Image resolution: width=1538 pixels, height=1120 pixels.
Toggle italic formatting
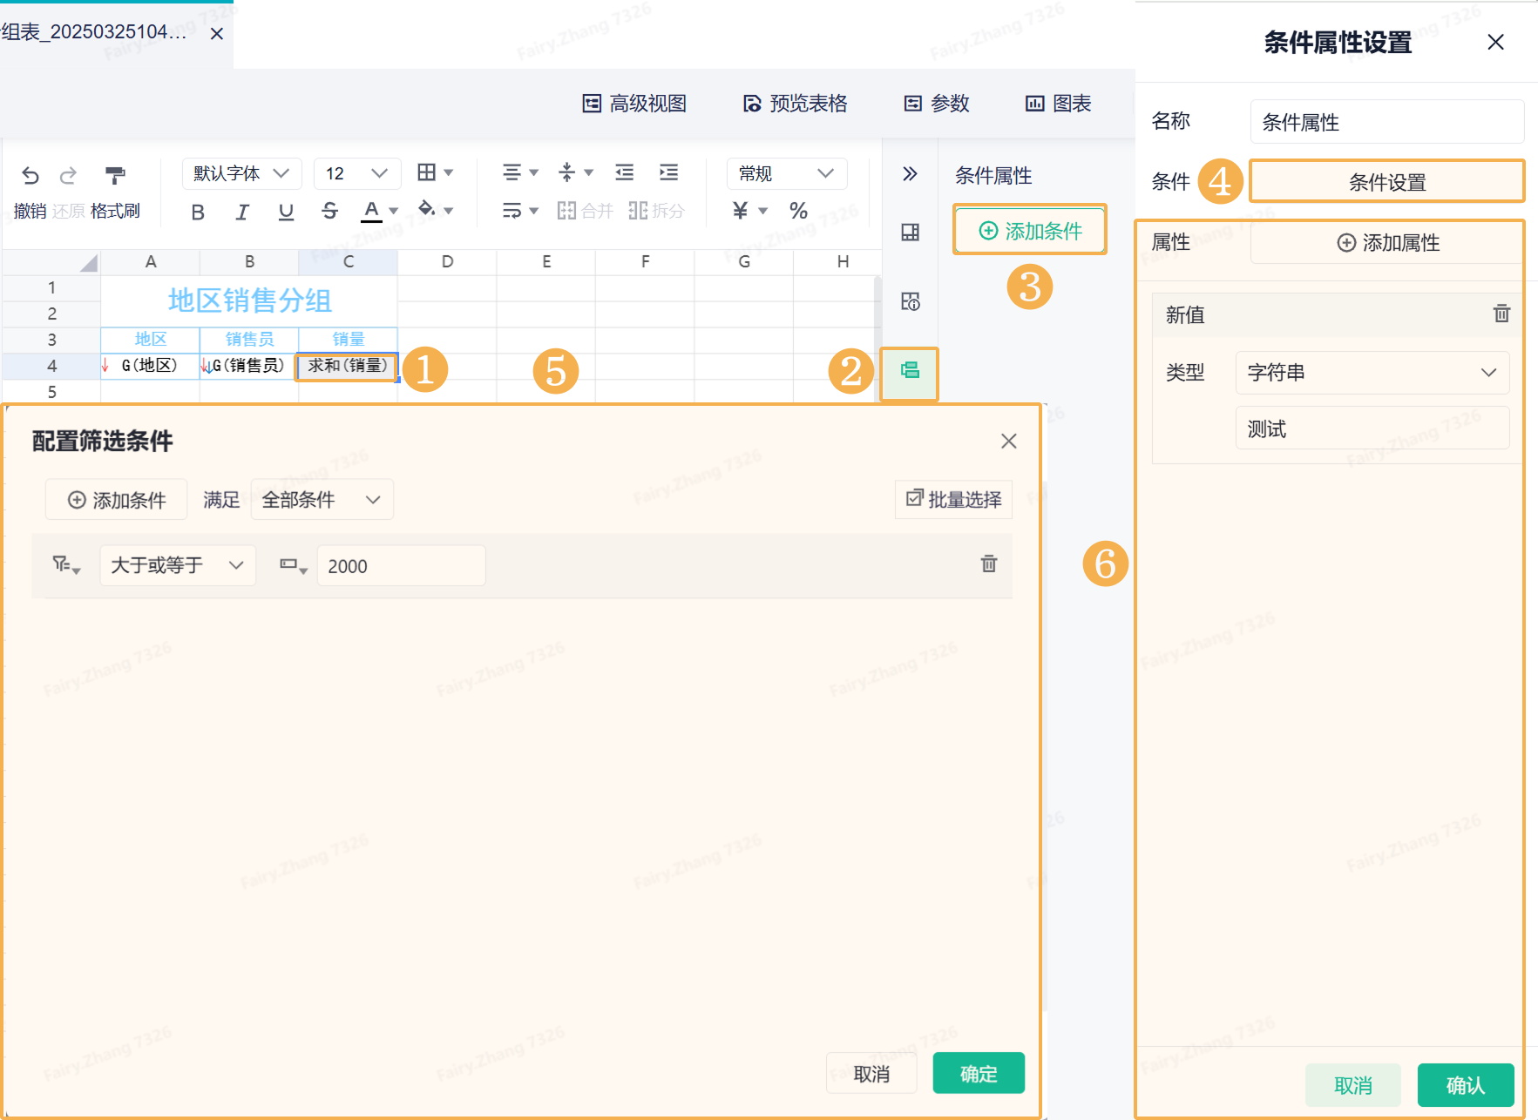(x=242, y=212)
